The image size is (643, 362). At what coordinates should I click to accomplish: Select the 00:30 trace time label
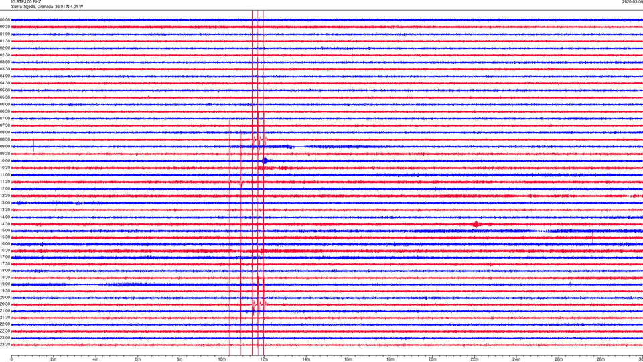tap(5, 27)
